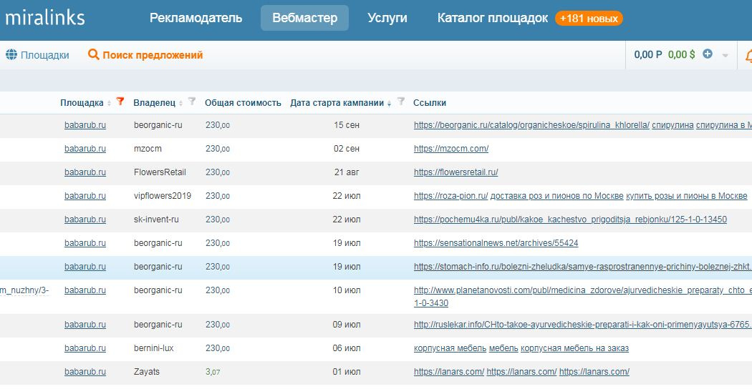Expand the balance dropdown arrow
The height and width of the screenshot is (389, 752).
[725, 56]
